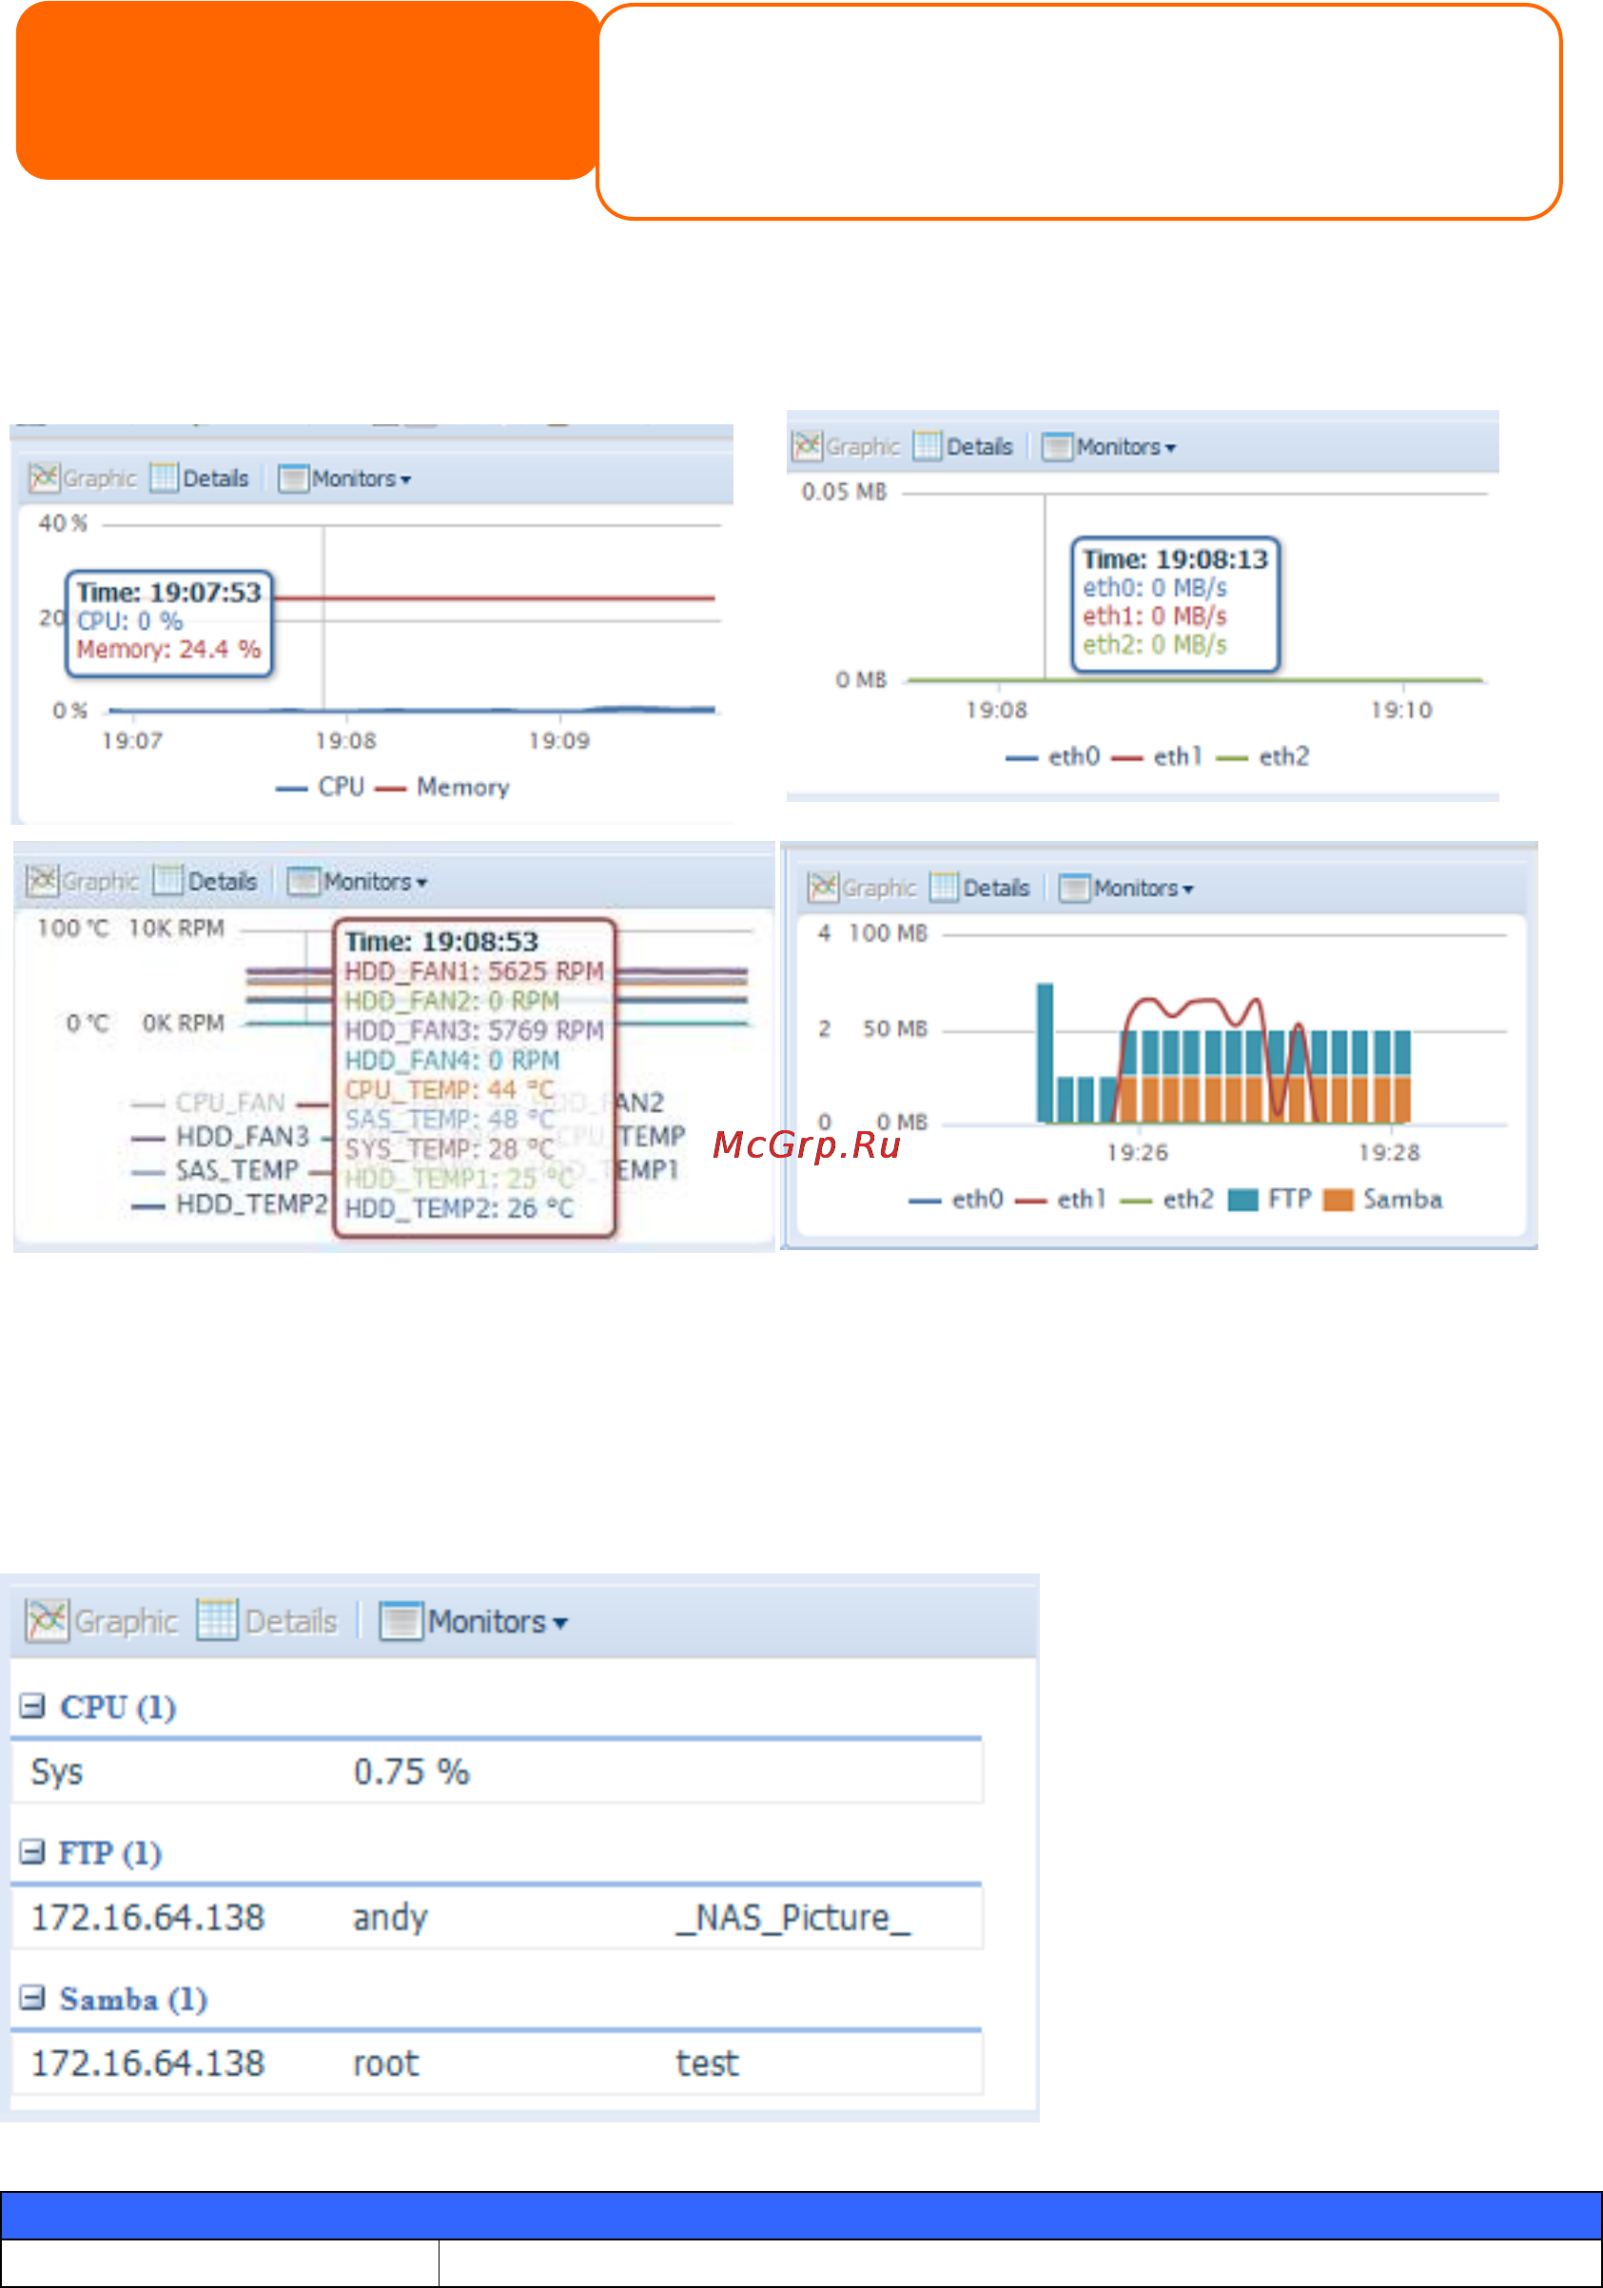Toggle the Memory legend series
This screenshot has width=1603, height=2288.
coord(442,788)
